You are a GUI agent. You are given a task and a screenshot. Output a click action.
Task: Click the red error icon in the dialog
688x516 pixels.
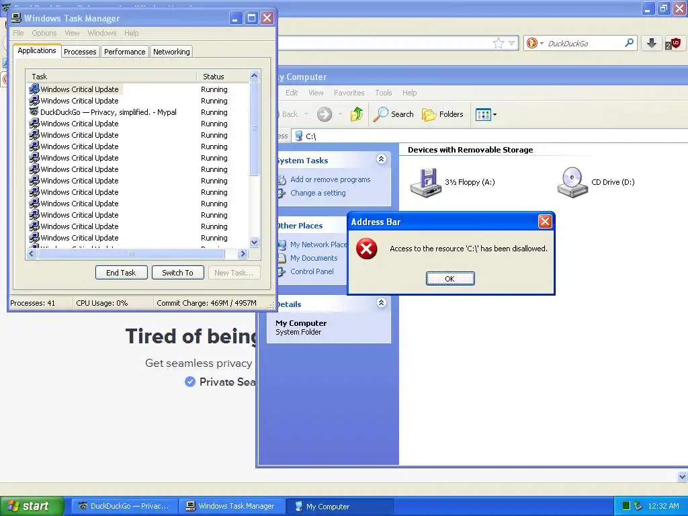pyautogui.click(x=366, y=249)
